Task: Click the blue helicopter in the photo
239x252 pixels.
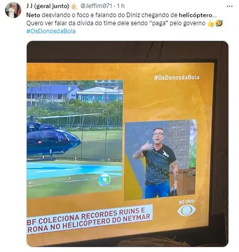Action: click(x=53, y=138)
